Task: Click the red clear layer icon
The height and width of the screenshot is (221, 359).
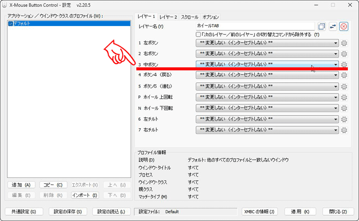Action: tap(344, 26)
